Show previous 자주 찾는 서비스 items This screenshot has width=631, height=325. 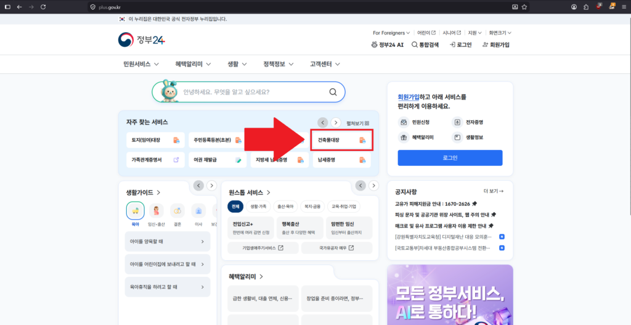pos(322,123)
